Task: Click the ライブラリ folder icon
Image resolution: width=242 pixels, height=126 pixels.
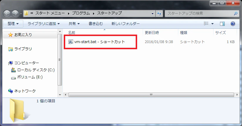Action: [x=11, y=49]
